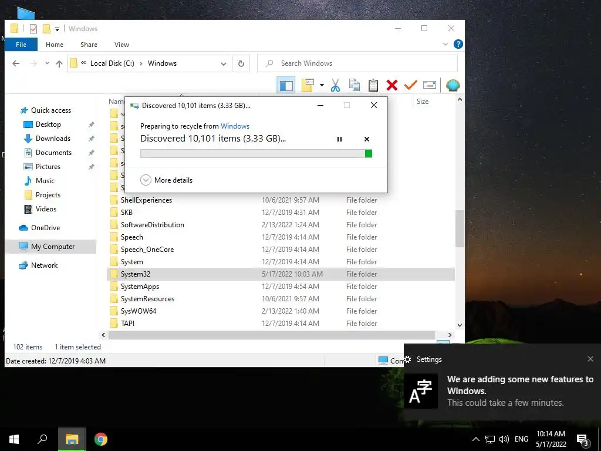The image size is (601, 451).
Task: Click the vertical scrollbar down arrow
Action: click(x=460, y=325)
